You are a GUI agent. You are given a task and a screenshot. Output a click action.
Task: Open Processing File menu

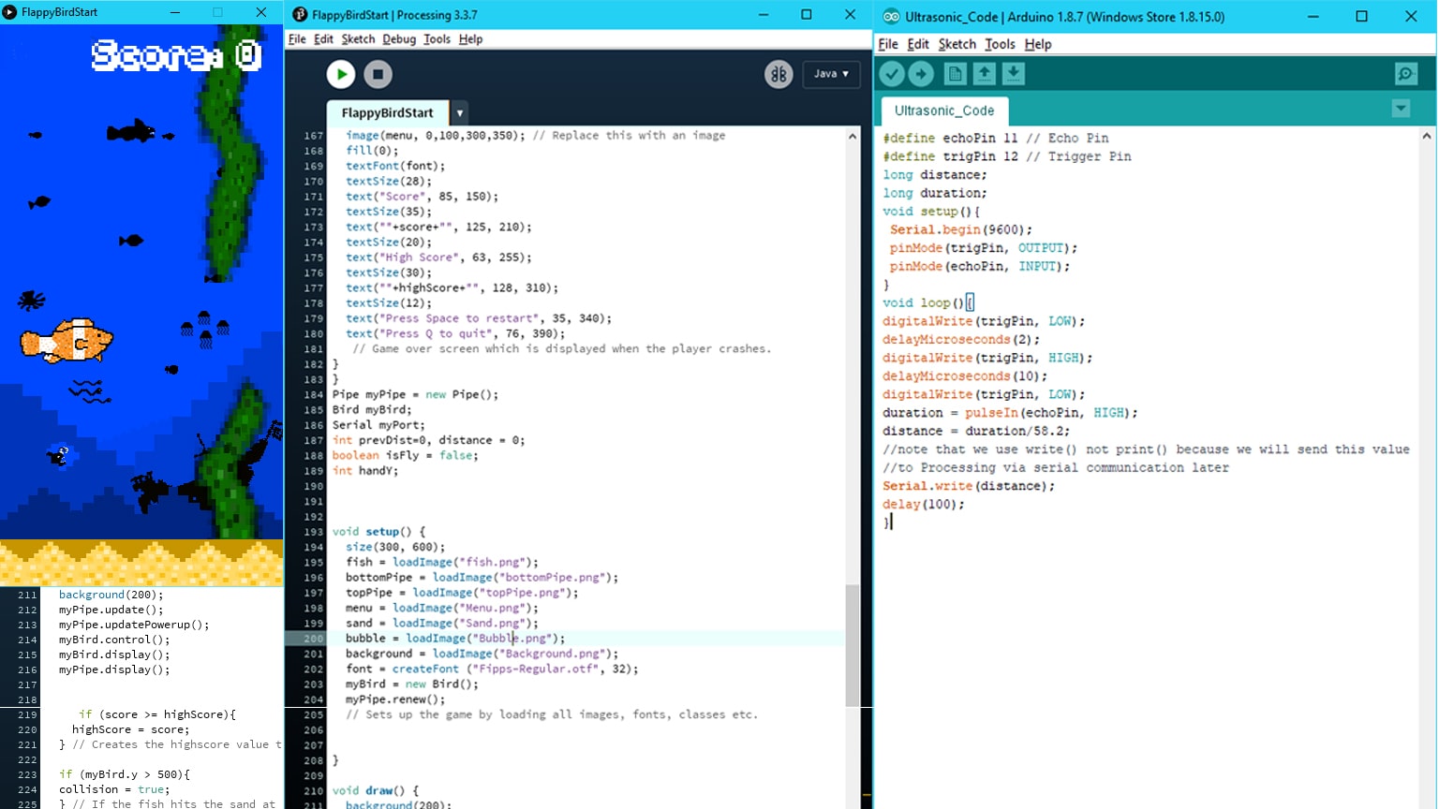click(297, 39)
